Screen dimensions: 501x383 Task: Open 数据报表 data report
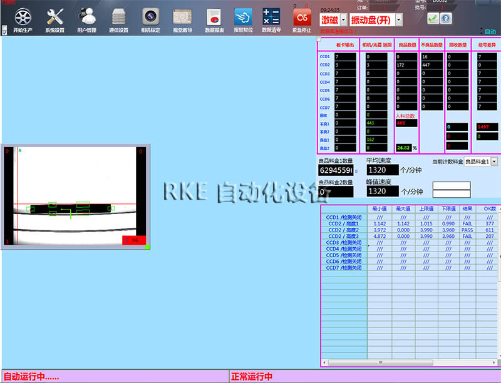click(x=214, y=19)
